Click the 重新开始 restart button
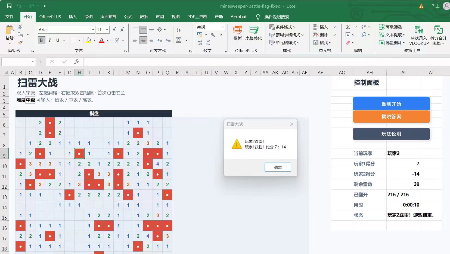The image size is (450, 254). (x=391, y=104)
